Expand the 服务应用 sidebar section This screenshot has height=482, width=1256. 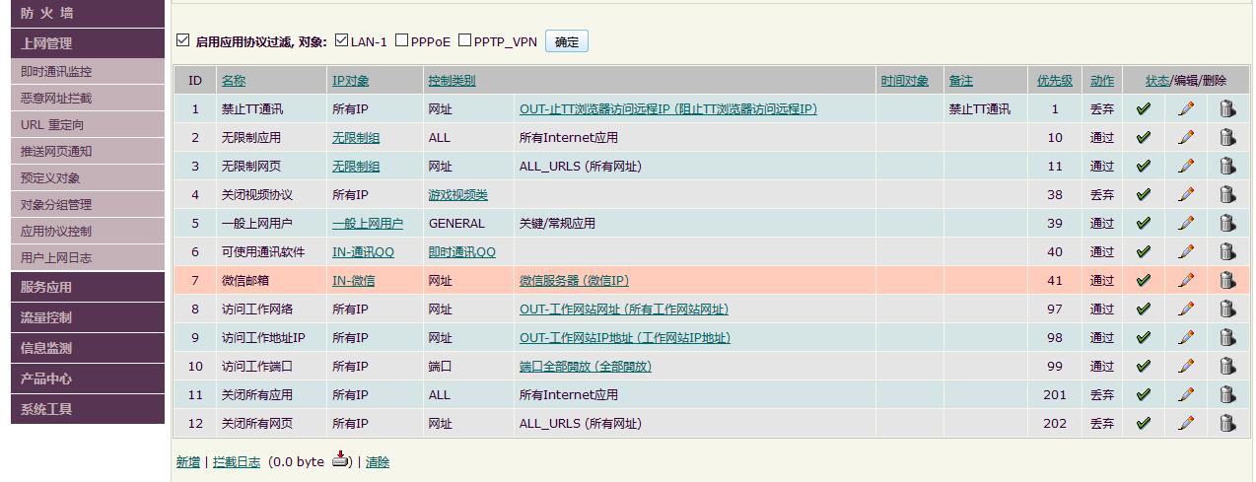click(x=87, y=287)
